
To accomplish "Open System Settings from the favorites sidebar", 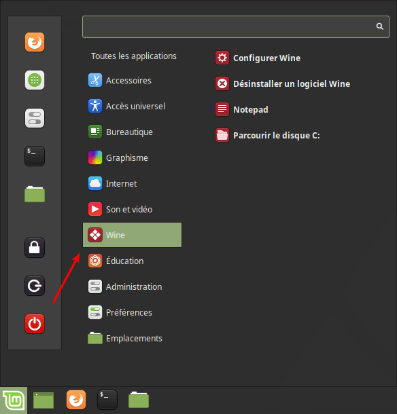I will coord(35,118).
